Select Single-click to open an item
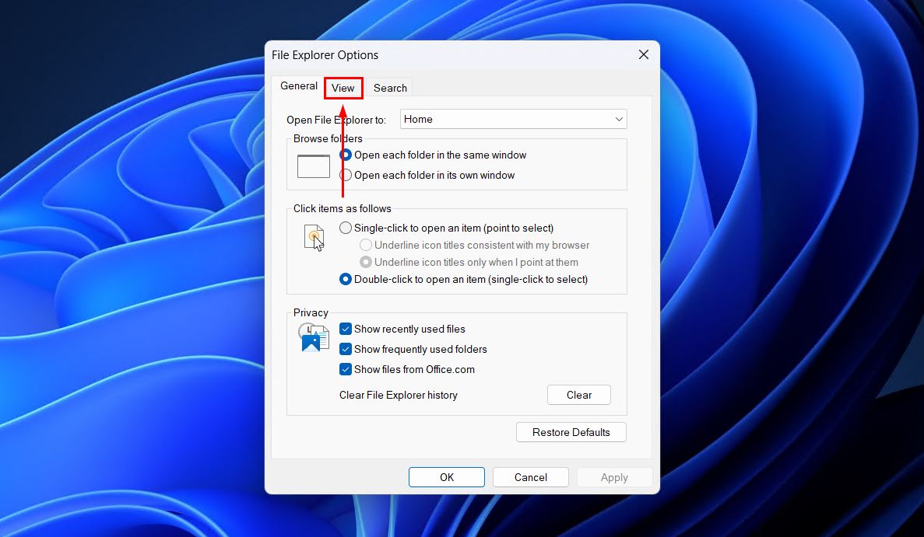Viewport: 924px width, 537px height. [346, 228]
